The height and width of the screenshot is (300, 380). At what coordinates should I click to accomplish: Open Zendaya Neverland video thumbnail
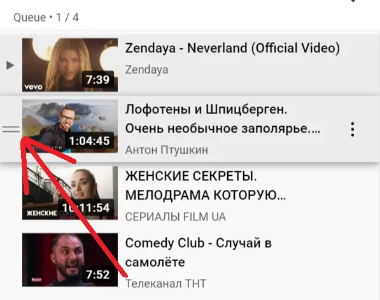click(70, 65)
